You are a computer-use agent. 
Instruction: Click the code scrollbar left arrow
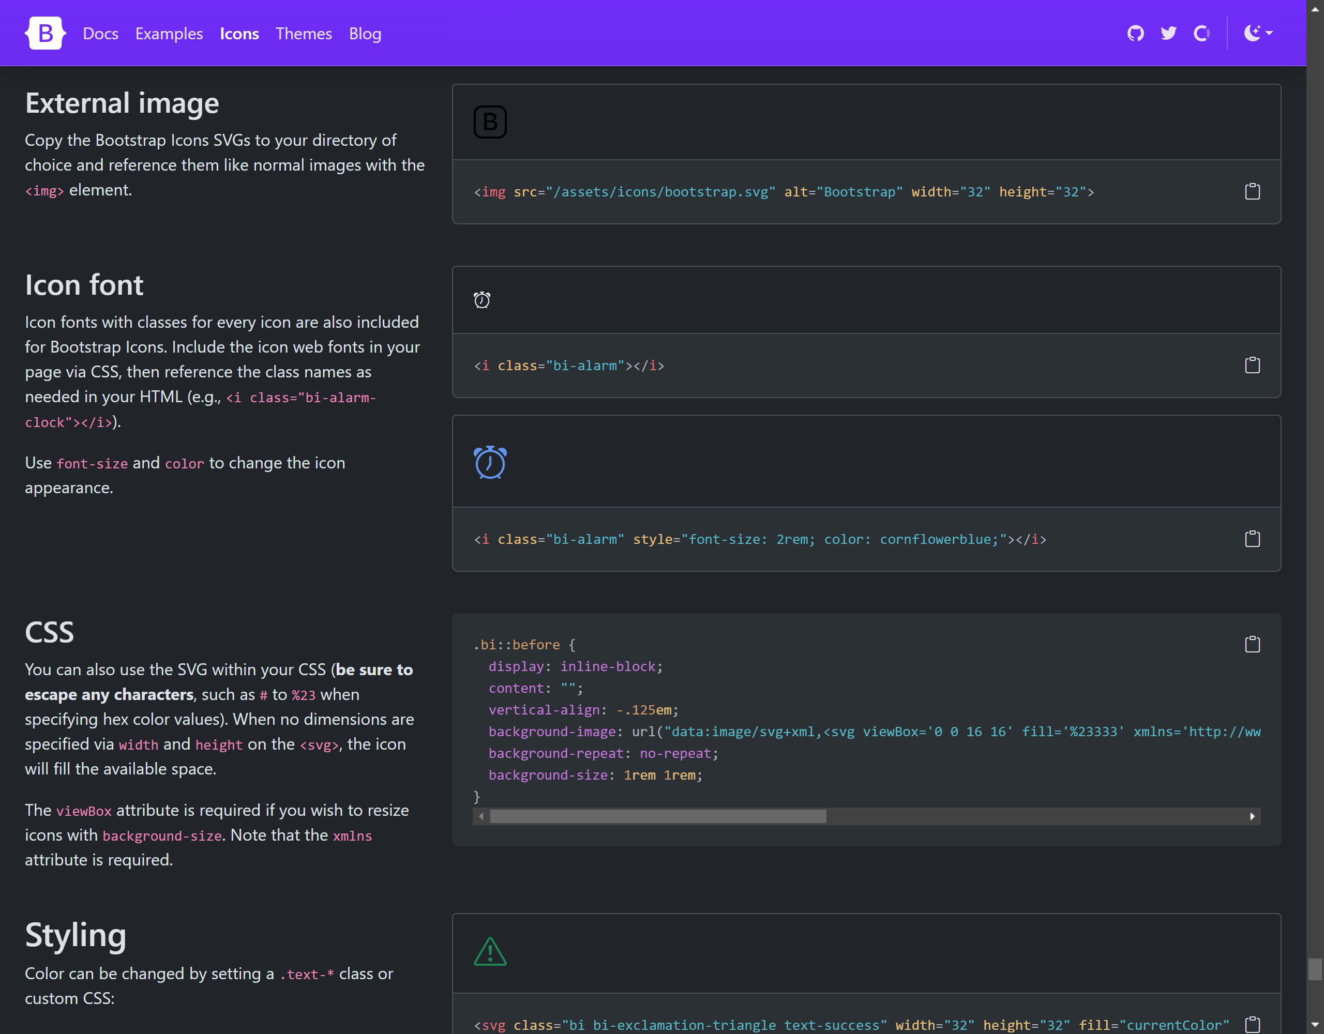click(482, 816)
